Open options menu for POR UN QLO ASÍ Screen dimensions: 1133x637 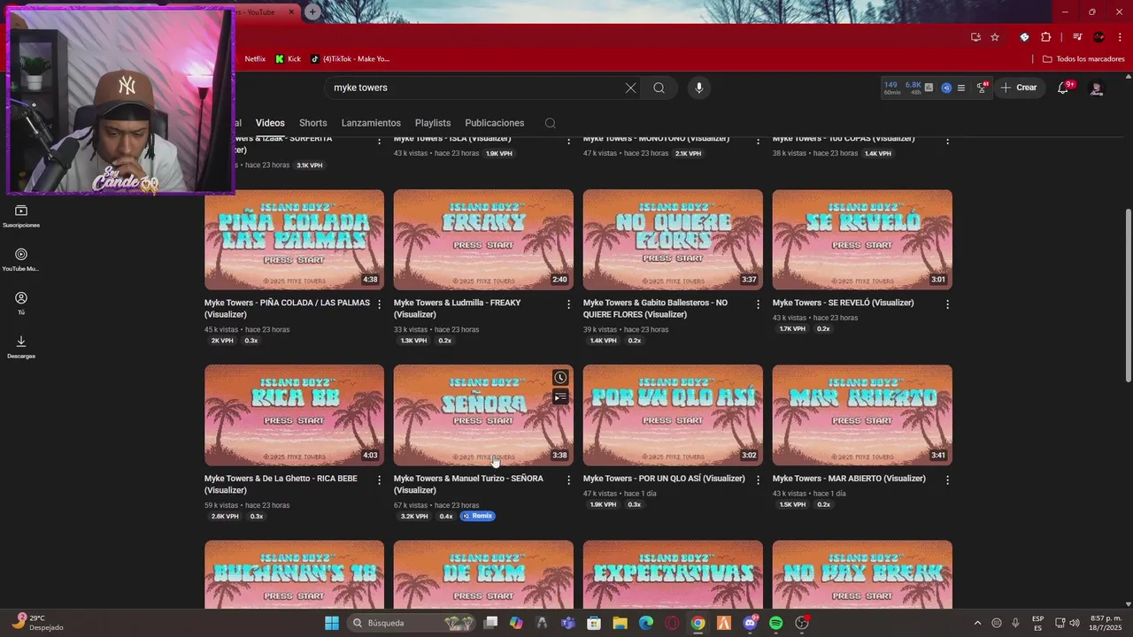tap(758, 480)
